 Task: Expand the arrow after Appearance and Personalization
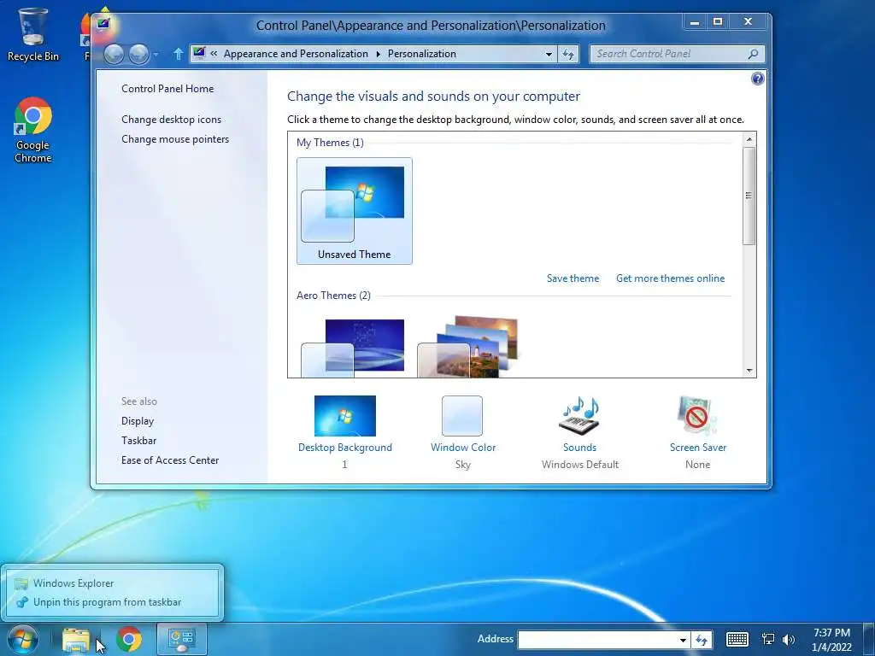(x=378, y=54)
